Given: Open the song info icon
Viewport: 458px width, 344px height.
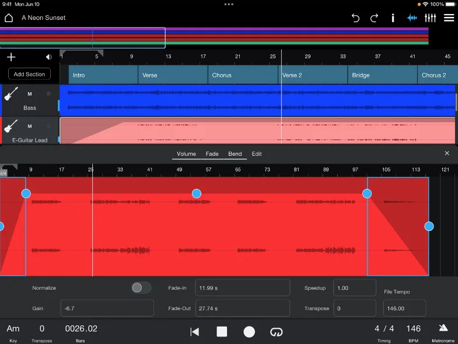Looking at the screenshot, I should coord(393,18).
